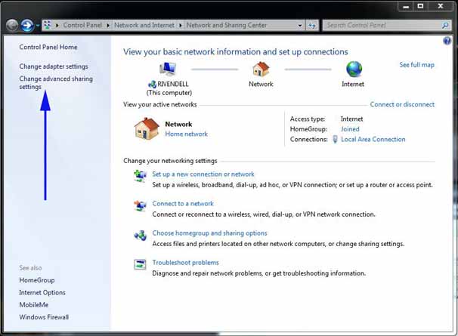Click See full map link
This screenshot has width=458, height=336.
point(417,65)
